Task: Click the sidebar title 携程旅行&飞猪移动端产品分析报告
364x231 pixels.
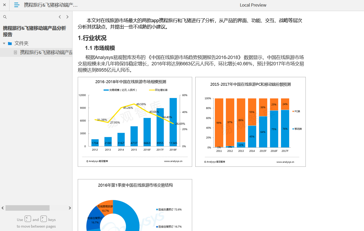Action: [x=34, y=31]
